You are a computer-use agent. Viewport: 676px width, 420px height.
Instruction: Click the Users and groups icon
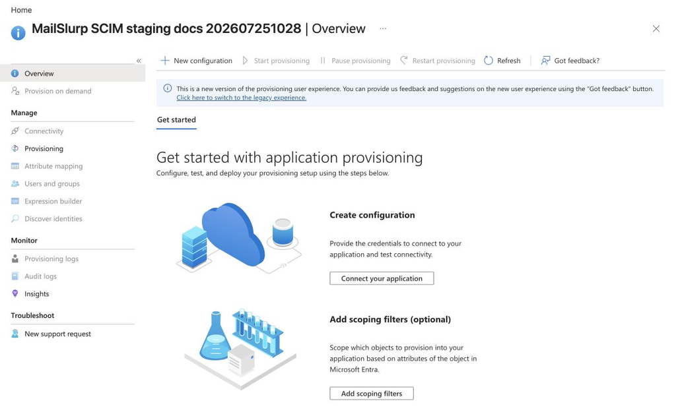15,183
